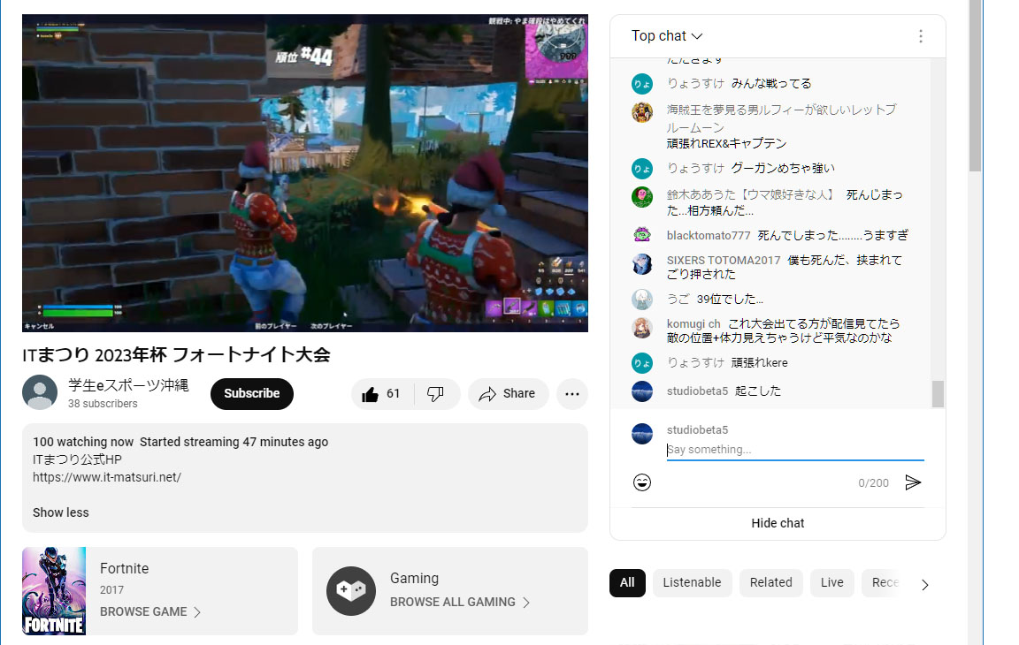Select the Related filter chip
Viewport: 1019px width, 645px height.
point(770,582)
